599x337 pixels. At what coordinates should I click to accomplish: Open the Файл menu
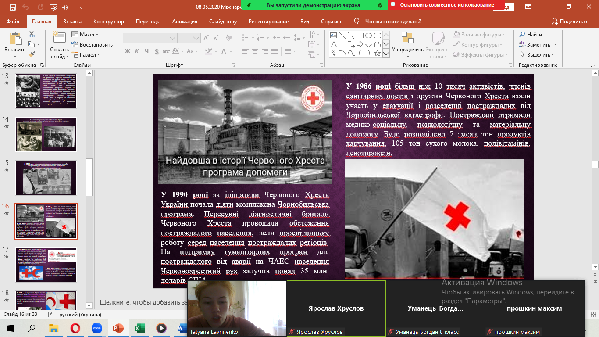tap(13, 22)
